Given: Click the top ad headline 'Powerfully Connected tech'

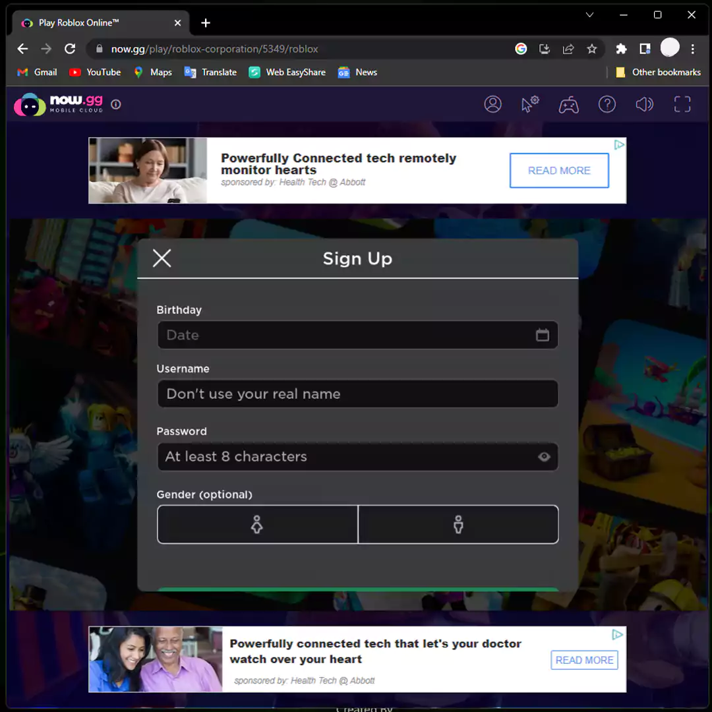Looking at the screenshot, I should click(x=338, y=164).
